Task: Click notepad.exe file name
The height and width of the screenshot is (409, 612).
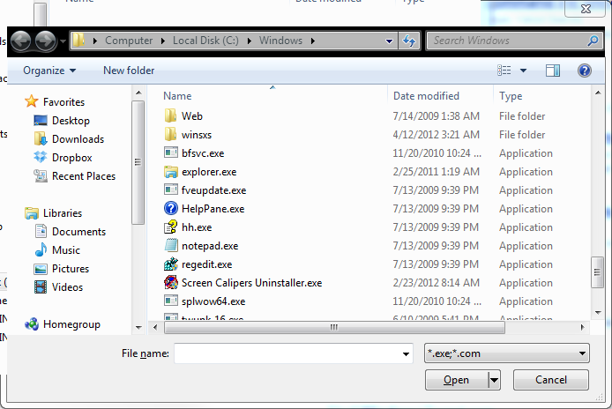Action: [210, 246]
